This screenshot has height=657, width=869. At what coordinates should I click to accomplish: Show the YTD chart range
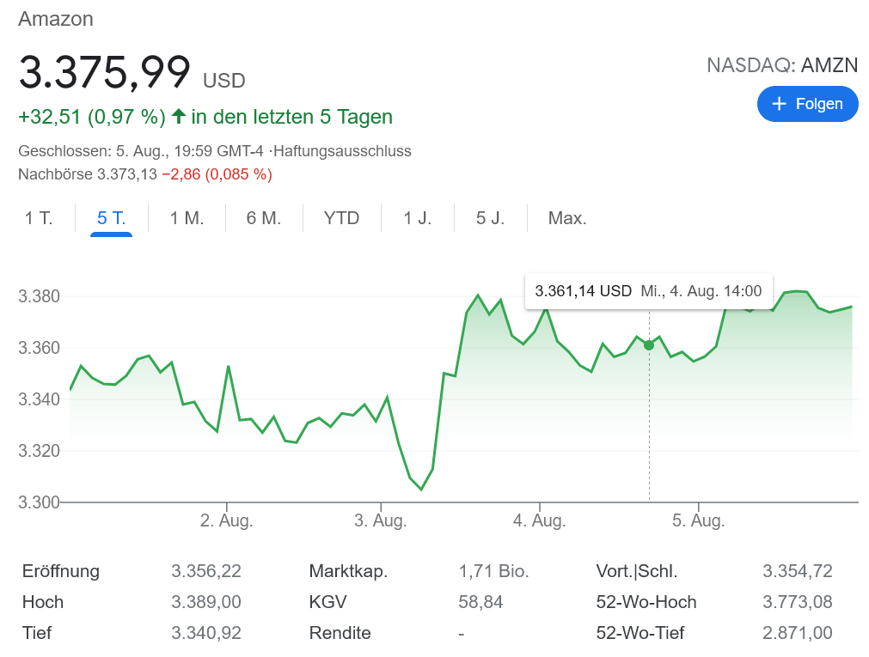point(341,218)
